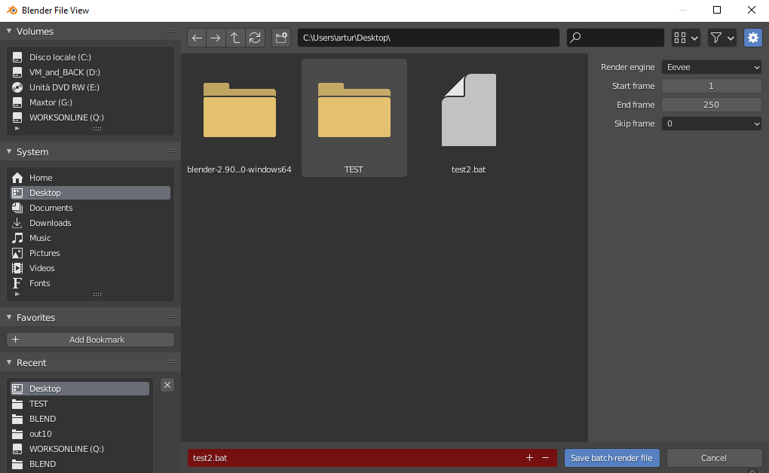Decrement the file name number

coord(545,458)
